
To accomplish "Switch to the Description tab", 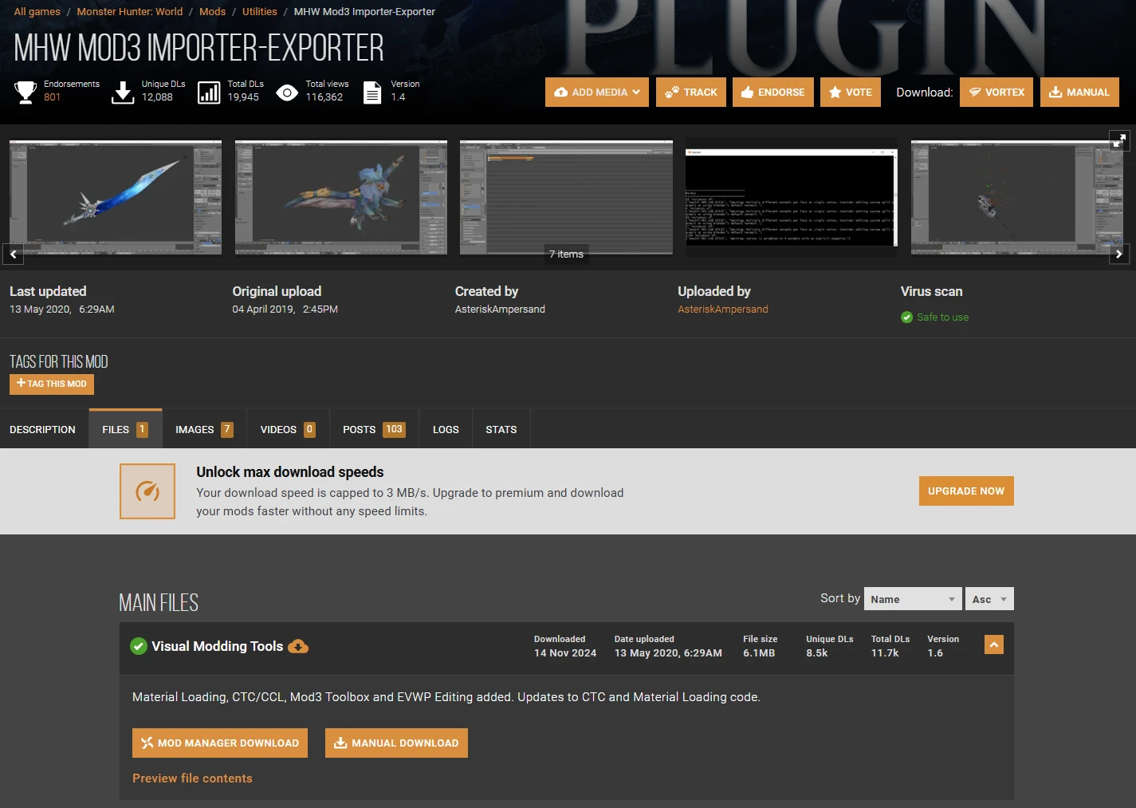I will (x=42, y=429).
